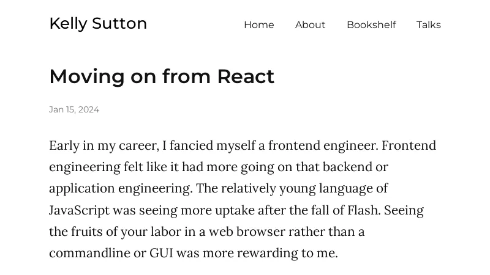Click the word "Early" starting the paragraph
Screen dimensions: 490x275
64,145
